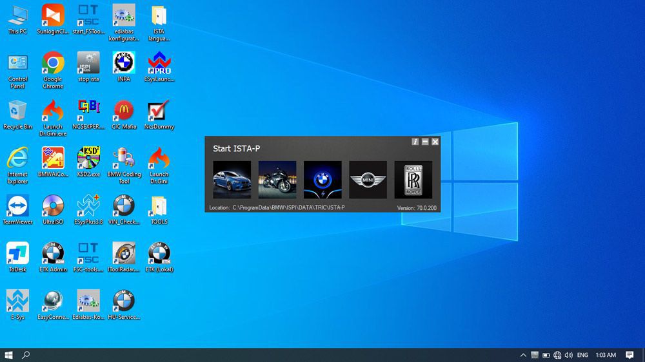Image resolution: width=645 pixels, height=362 pixels.
Task: Select the motorcycle thumbnail in Start ISTA-P
Action: click(277, 180)
